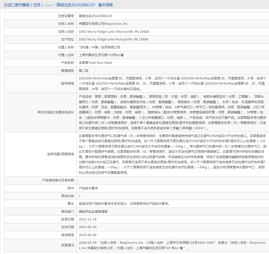Click the 代理人住所 label
This screenshot has height=254, width=269.
(66, 55)
